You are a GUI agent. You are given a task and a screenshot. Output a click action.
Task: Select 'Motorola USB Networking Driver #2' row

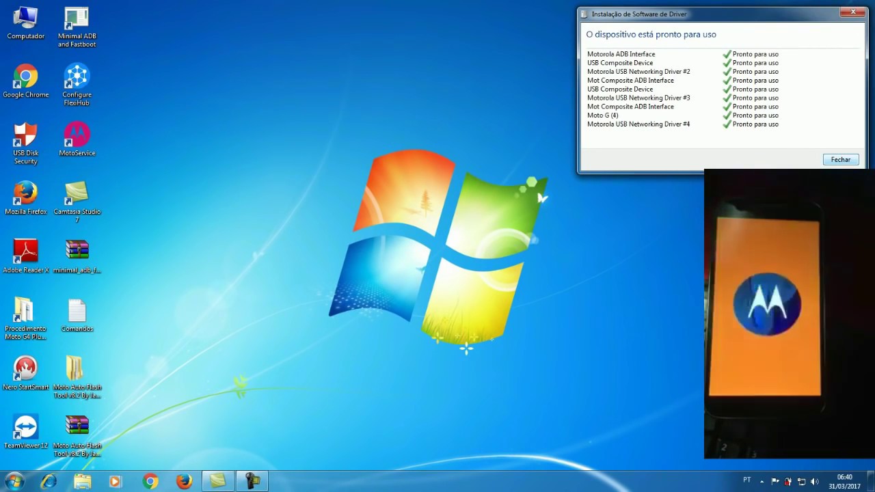coord(684,72)
